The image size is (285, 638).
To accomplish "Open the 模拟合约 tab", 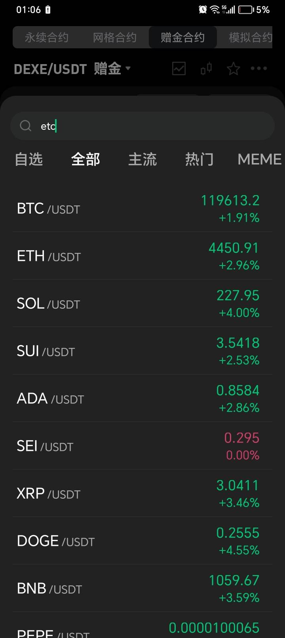I will click(250, 38).
